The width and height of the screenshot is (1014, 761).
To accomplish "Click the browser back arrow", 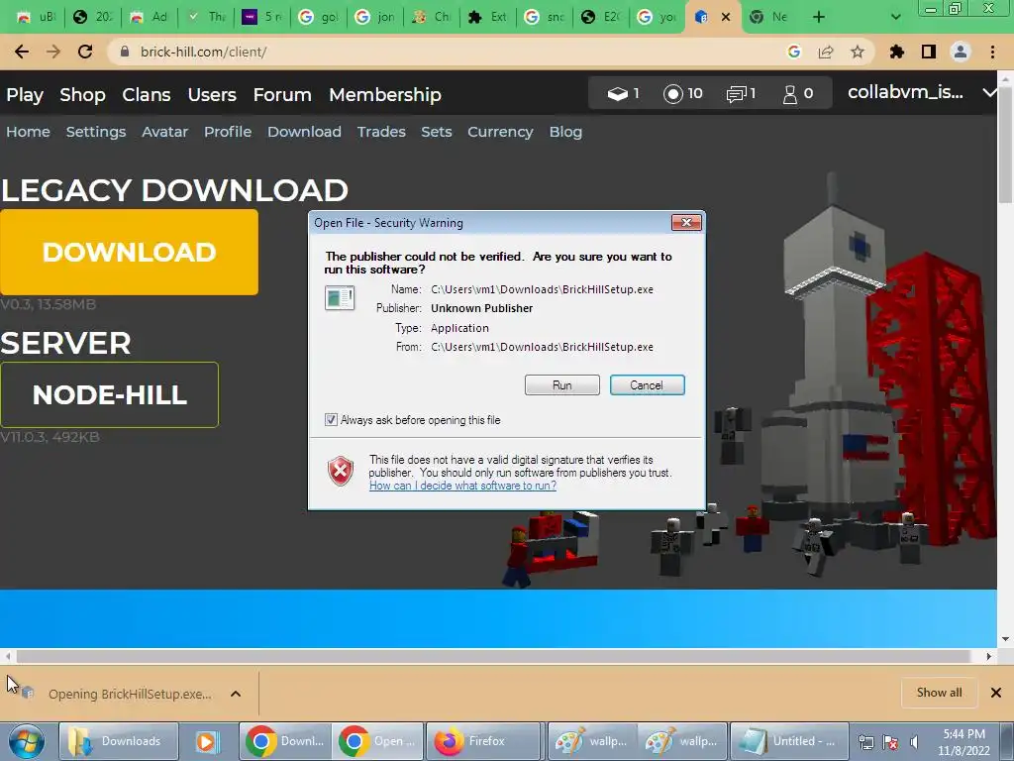I will (22, 52).
